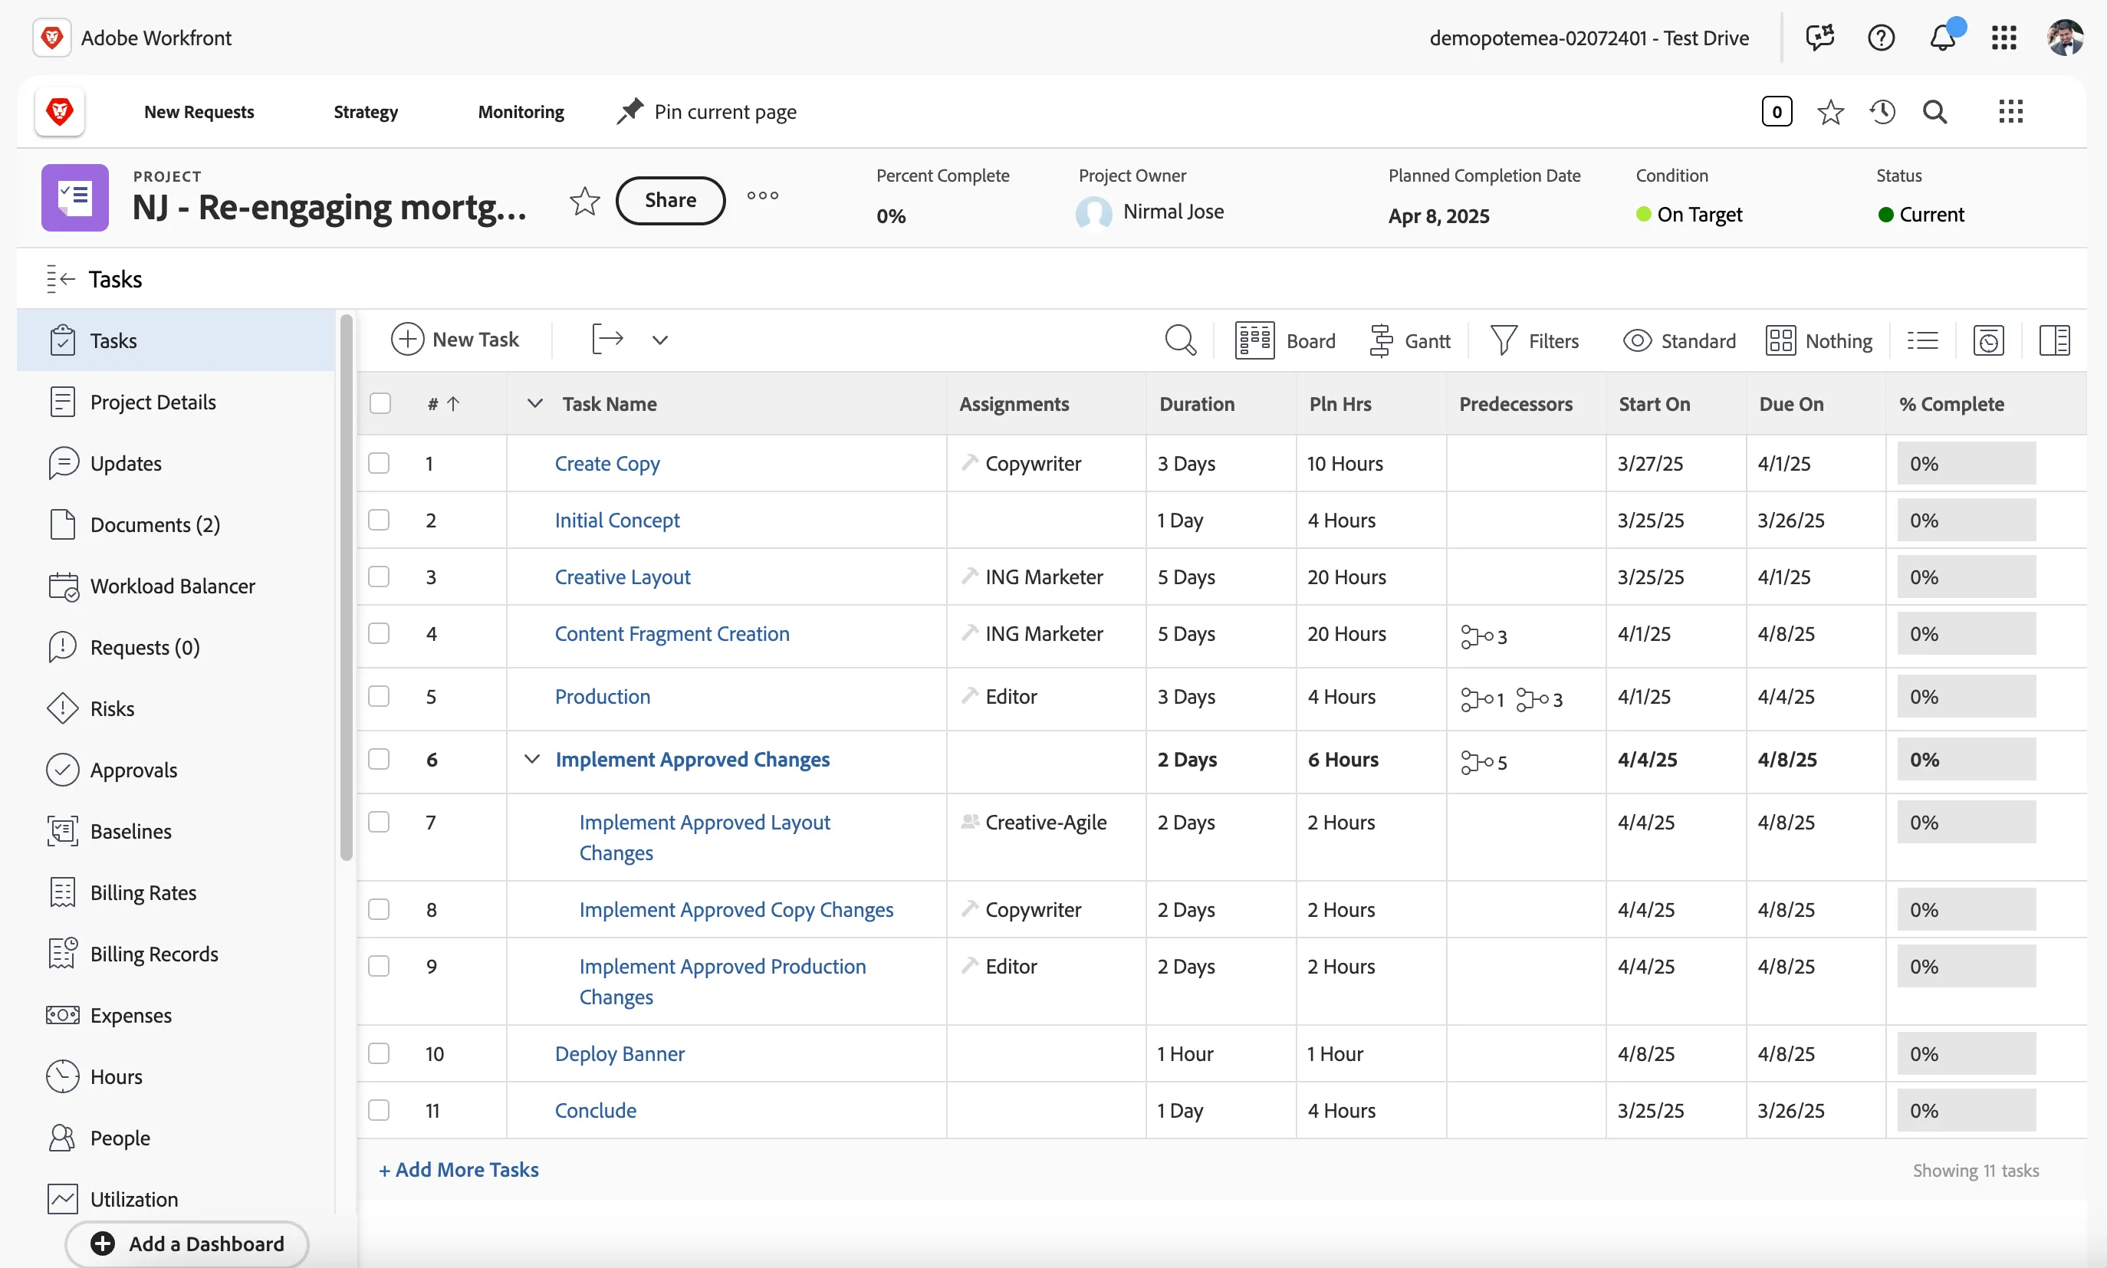
Task: Open the export dropdown arrow
Action: [659, 340]
